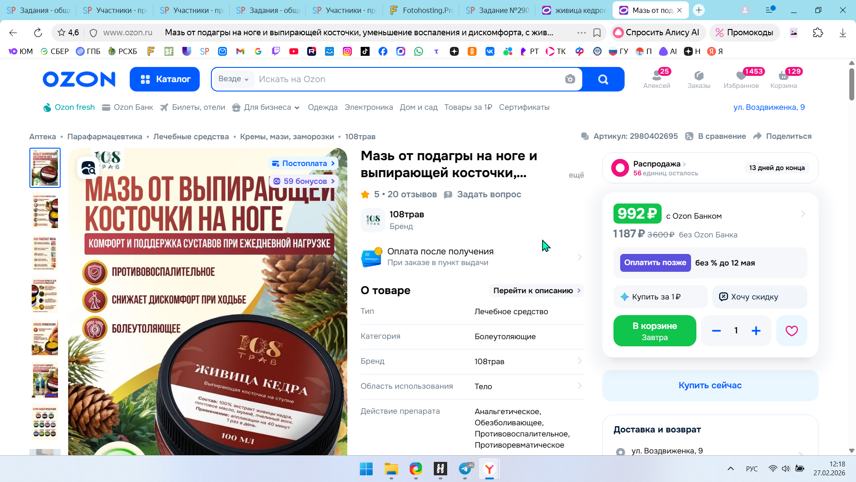Open the Везде search scope dropdown
The image size is (856, 482).
coord(233,79)
